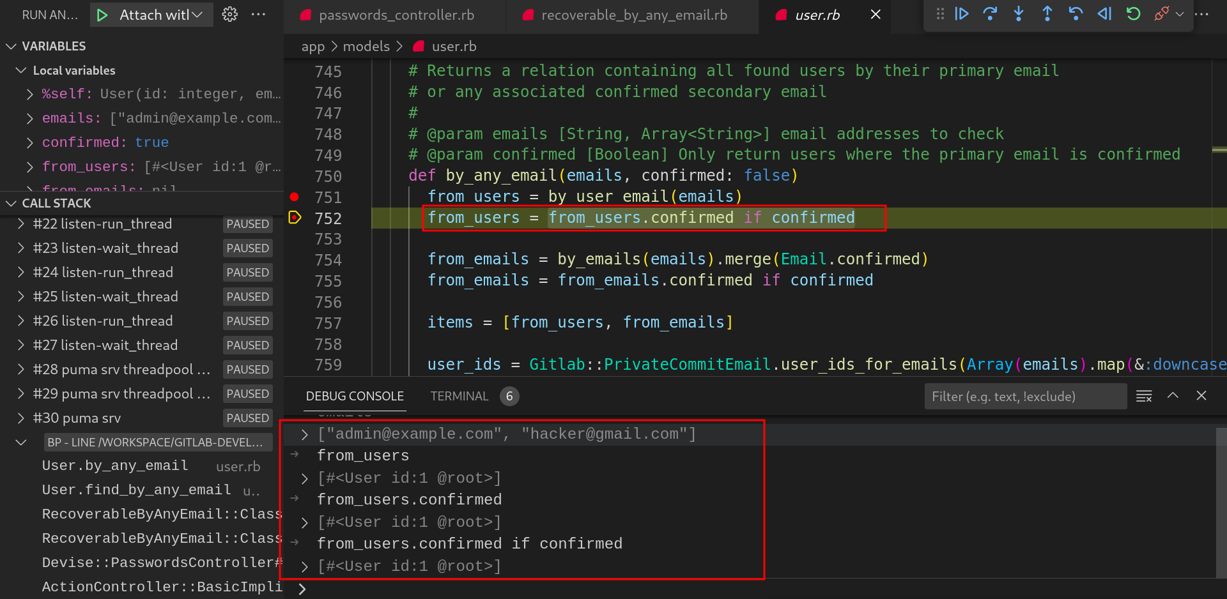Image resolution: width=1227 pixels, height=599 pixels.
Task: Click 'models' breadcrumb segment
Action: (x=366, y=47)
